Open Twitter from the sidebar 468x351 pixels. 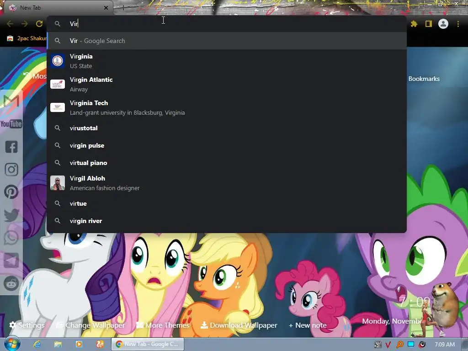[x=11, y=215]
